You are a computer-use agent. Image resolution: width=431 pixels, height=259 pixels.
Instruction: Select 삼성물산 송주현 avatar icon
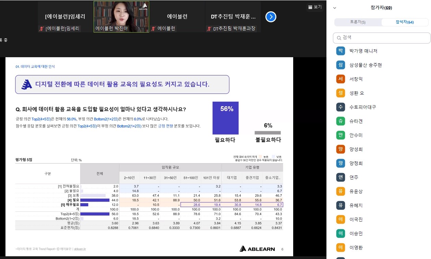coord(340,65)
